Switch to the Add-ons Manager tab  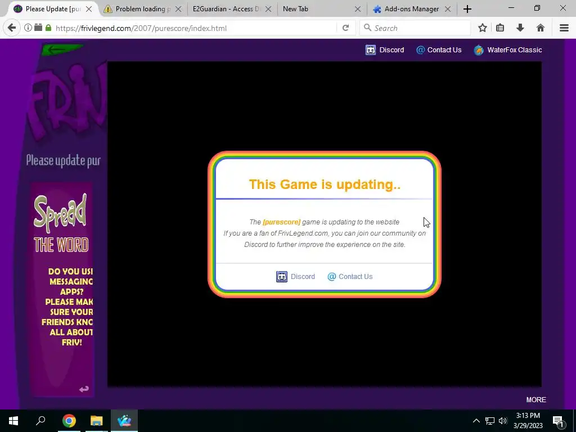pos(411,9)
